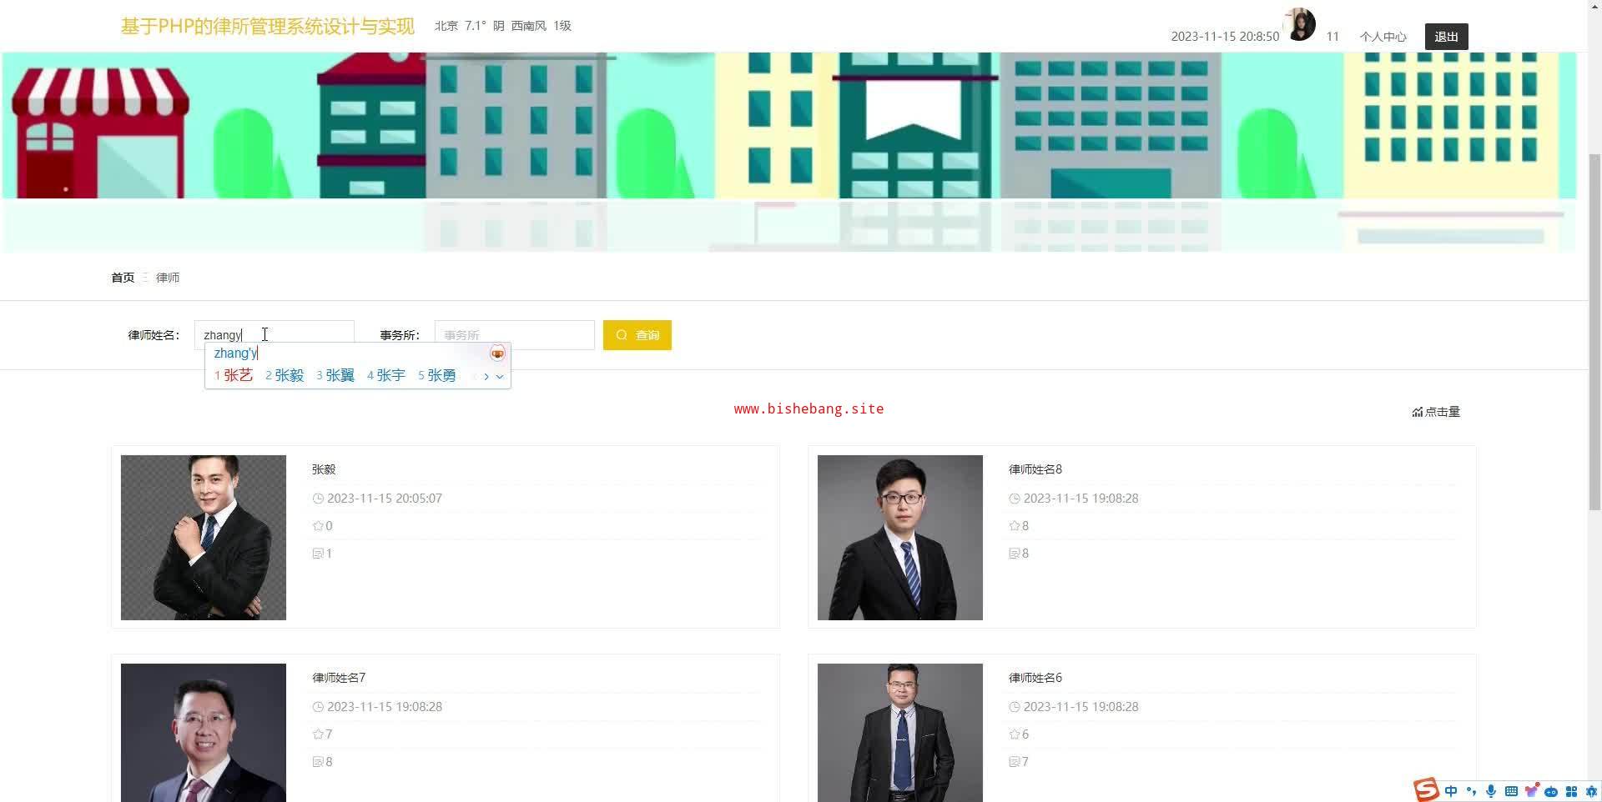This screenshot has height=802, width=1602.
Task: Open the 律师姓名7 name link
Action: coord(339,678)
